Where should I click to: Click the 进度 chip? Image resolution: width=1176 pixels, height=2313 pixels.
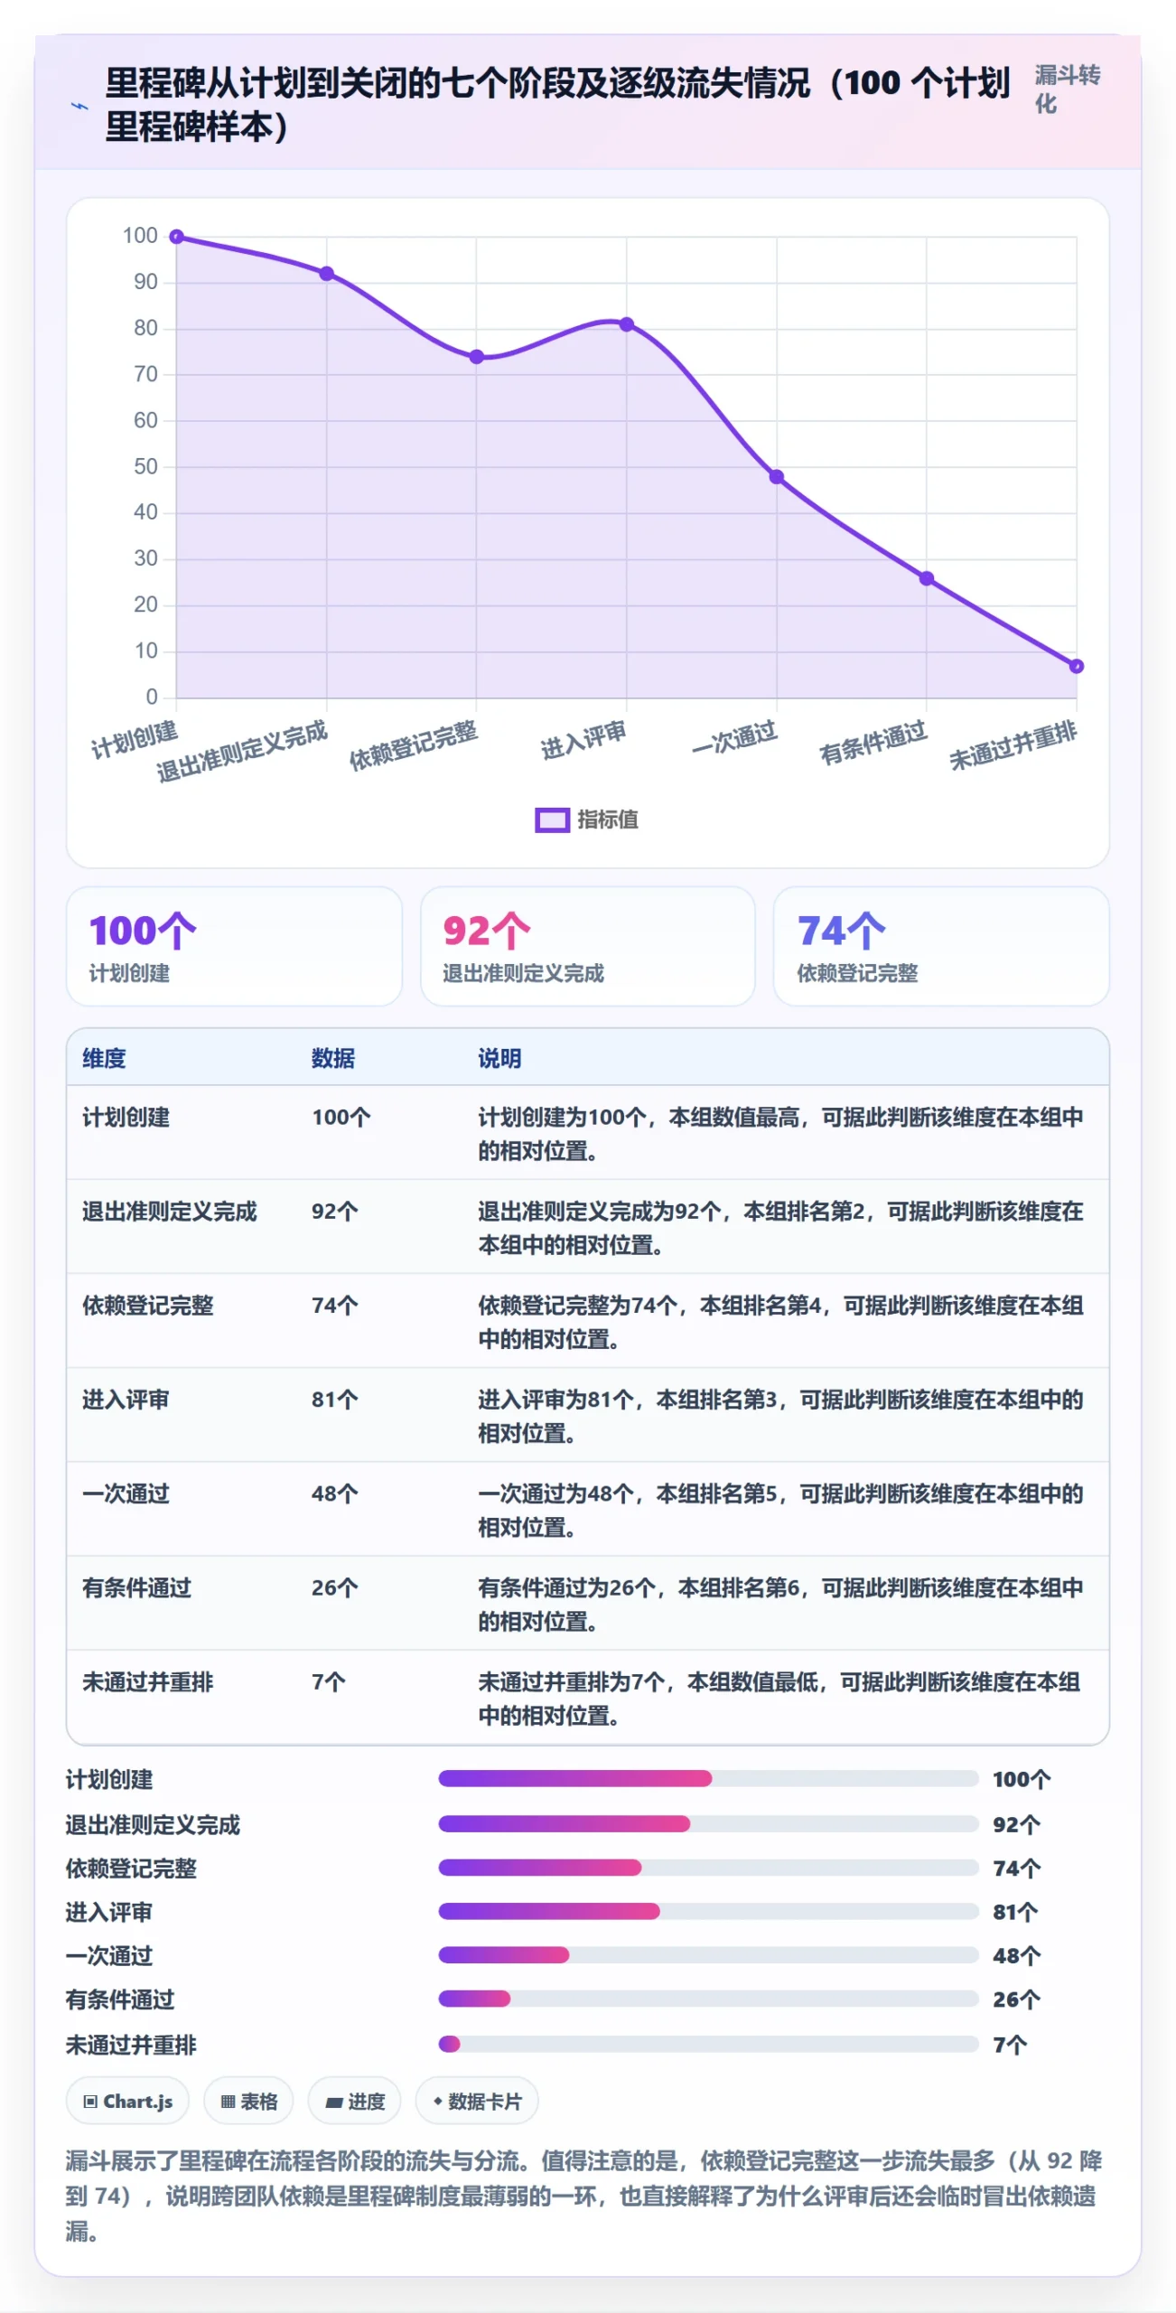coord(354,2102)
